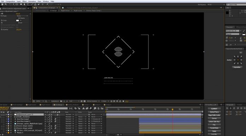Click timeline search input field
The height and width of the screenshot is (136, 246).
click(39, 108)
